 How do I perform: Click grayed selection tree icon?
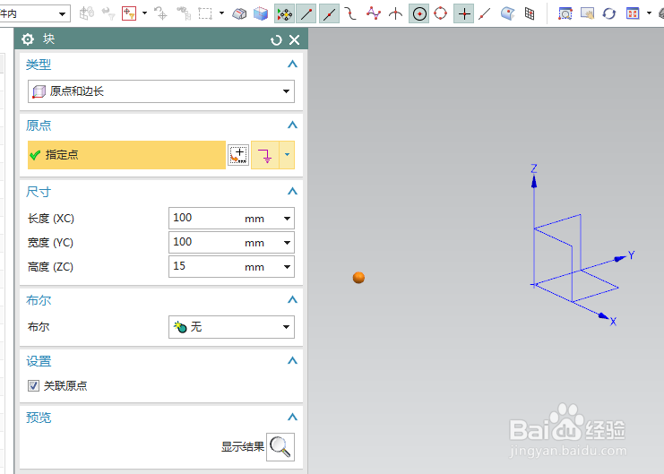(x=184, y=13)
